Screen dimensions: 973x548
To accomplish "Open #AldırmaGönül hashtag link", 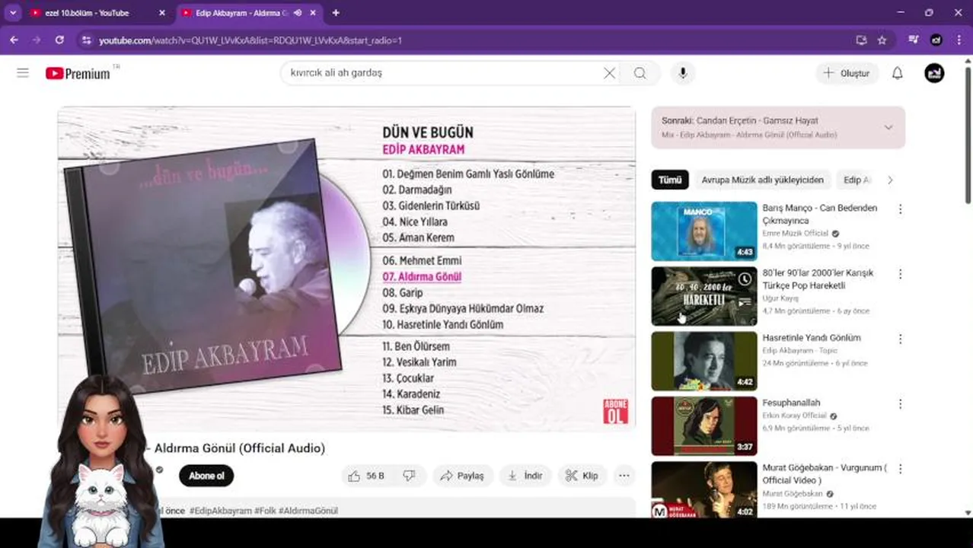I will (308, 511).
